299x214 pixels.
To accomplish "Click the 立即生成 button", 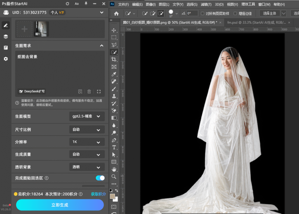I will point(60,205).
